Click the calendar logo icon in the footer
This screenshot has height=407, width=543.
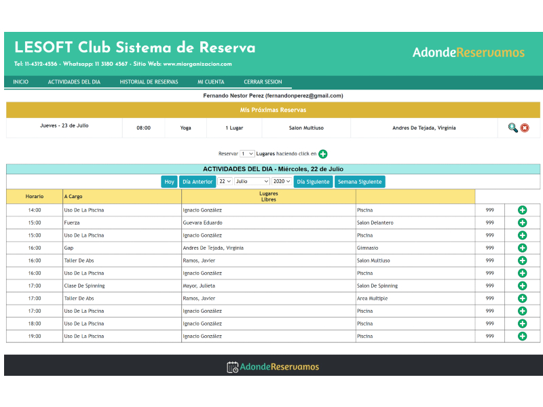232,367
